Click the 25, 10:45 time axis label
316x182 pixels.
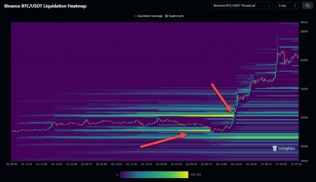point(116,164)
